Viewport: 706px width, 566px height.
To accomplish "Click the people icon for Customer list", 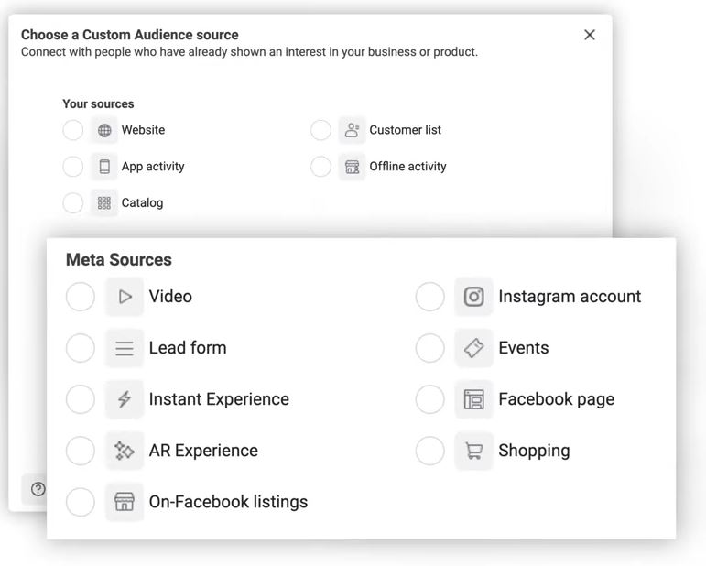I will coord(353,130).
